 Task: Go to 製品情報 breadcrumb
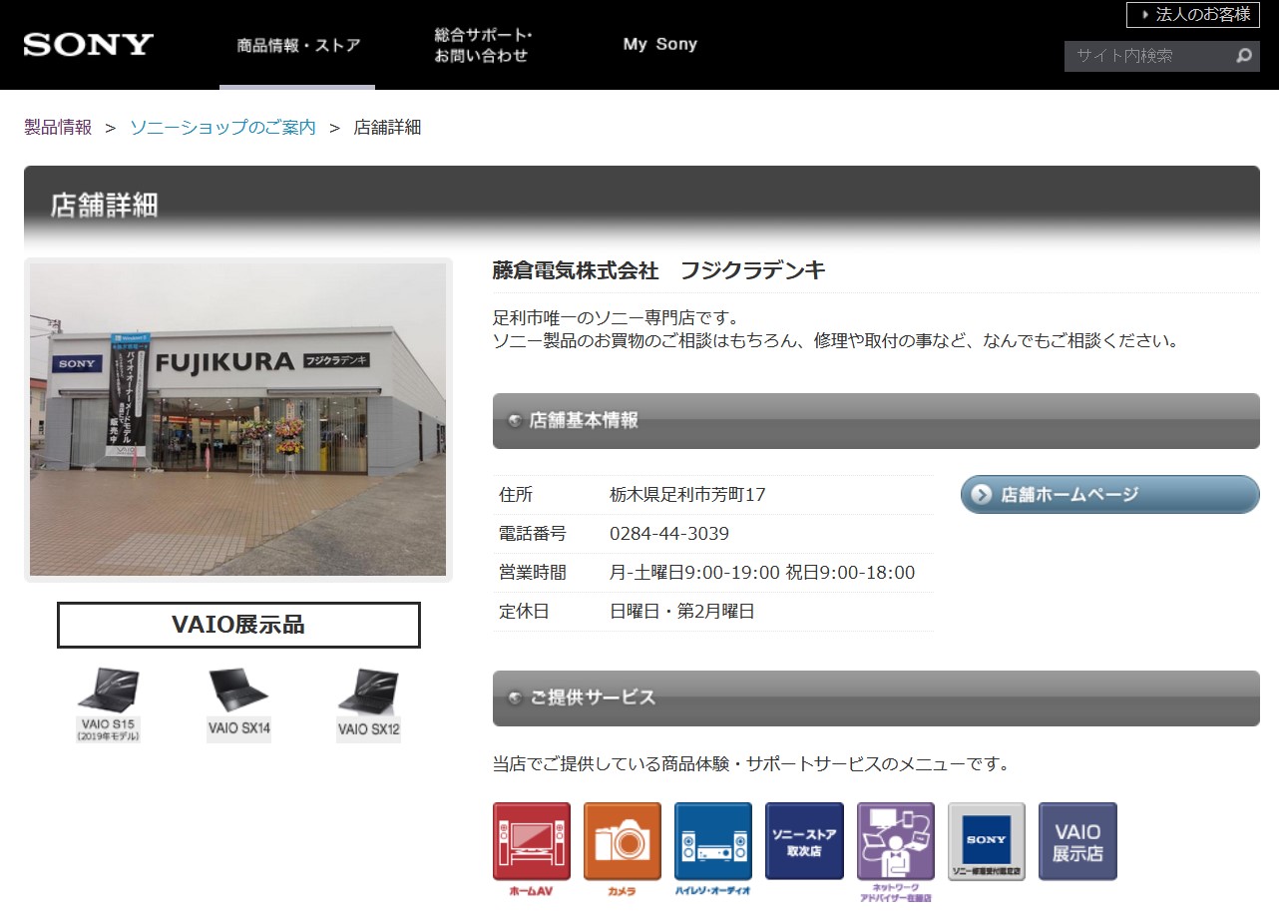58,127
